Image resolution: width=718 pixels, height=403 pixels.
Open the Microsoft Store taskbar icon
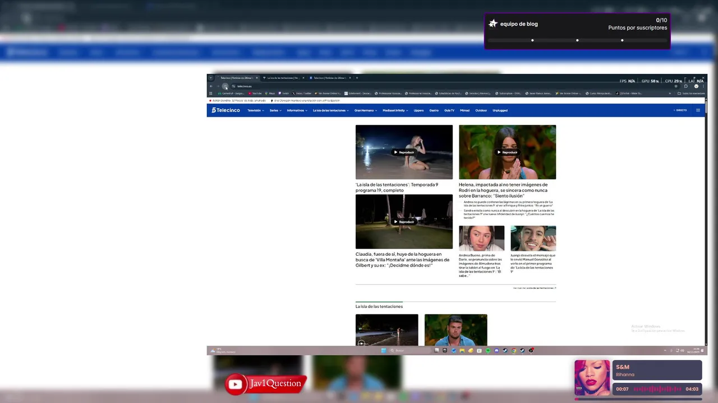point(479,350)
